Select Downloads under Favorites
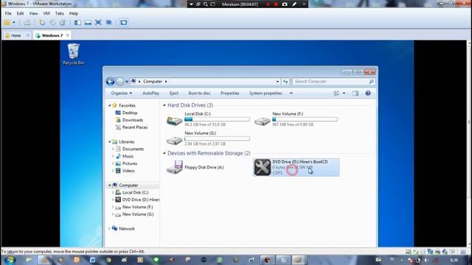Image resolution: width=472 pixels, height=265 pixels. 133,120
